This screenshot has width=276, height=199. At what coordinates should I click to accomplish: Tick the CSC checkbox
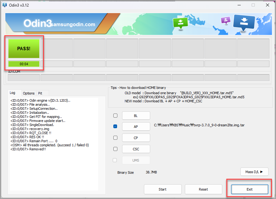click(x=115, y=149)
